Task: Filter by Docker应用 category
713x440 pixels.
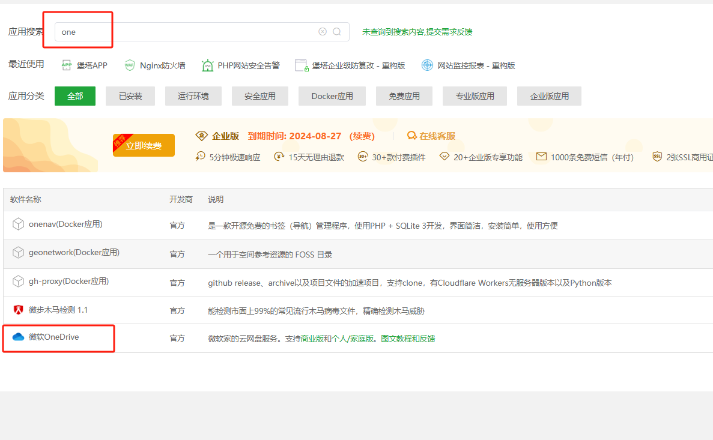Action: click(x=332, y=96)
